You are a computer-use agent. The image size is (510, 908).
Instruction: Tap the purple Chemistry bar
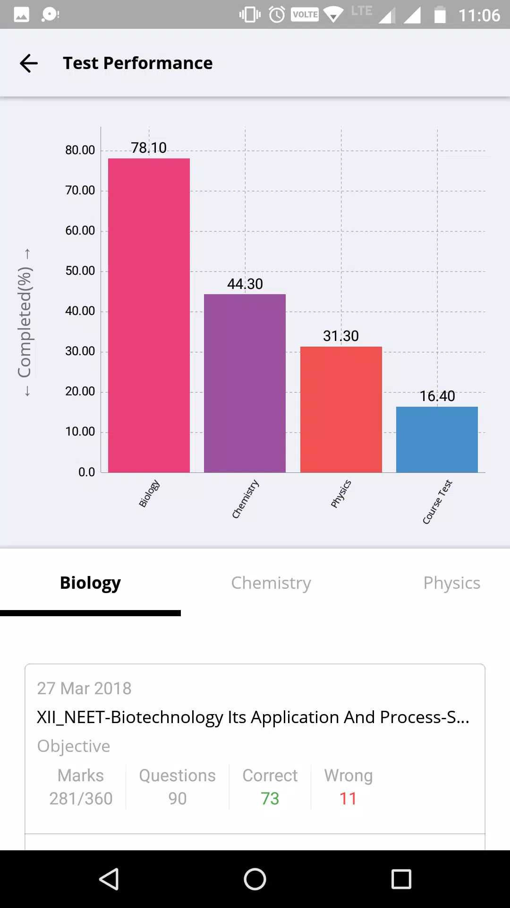point(245,383)
